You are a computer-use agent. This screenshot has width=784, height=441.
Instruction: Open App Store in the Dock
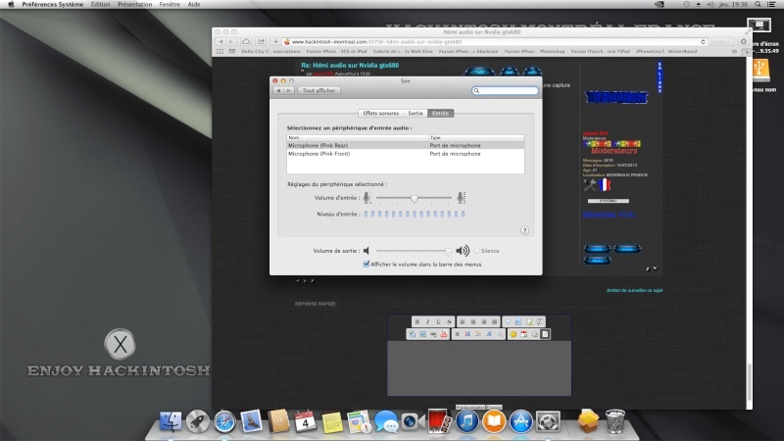(521, 421)
